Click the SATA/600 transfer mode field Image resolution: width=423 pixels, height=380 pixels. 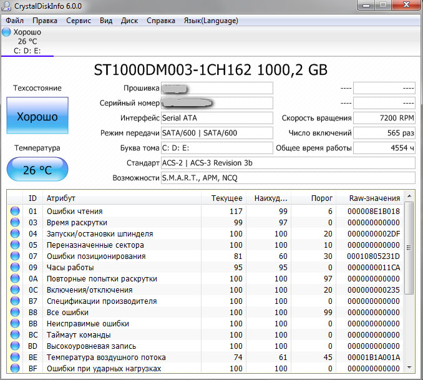click(217, 133)
